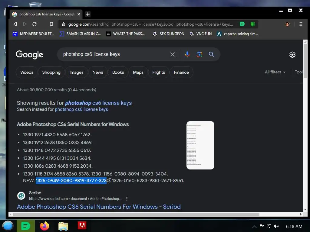Viewport: 310px width, 232px height.
Task: Switch to Books results
Action: tap(118, 72)
